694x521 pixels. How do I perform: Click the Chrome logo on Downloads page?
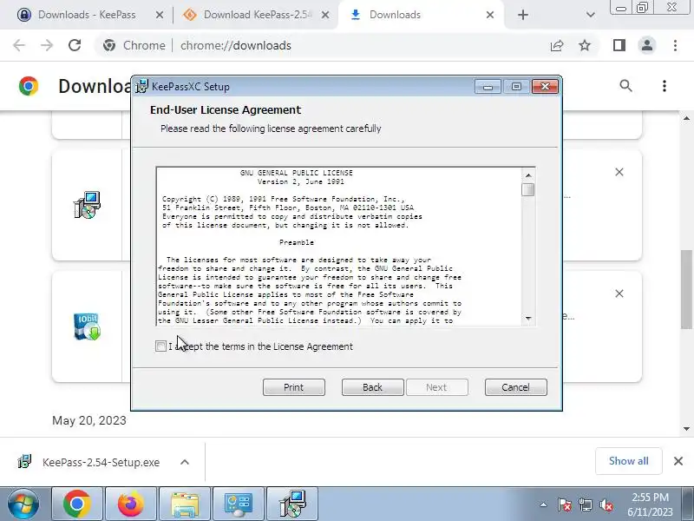tap(29, 86)
